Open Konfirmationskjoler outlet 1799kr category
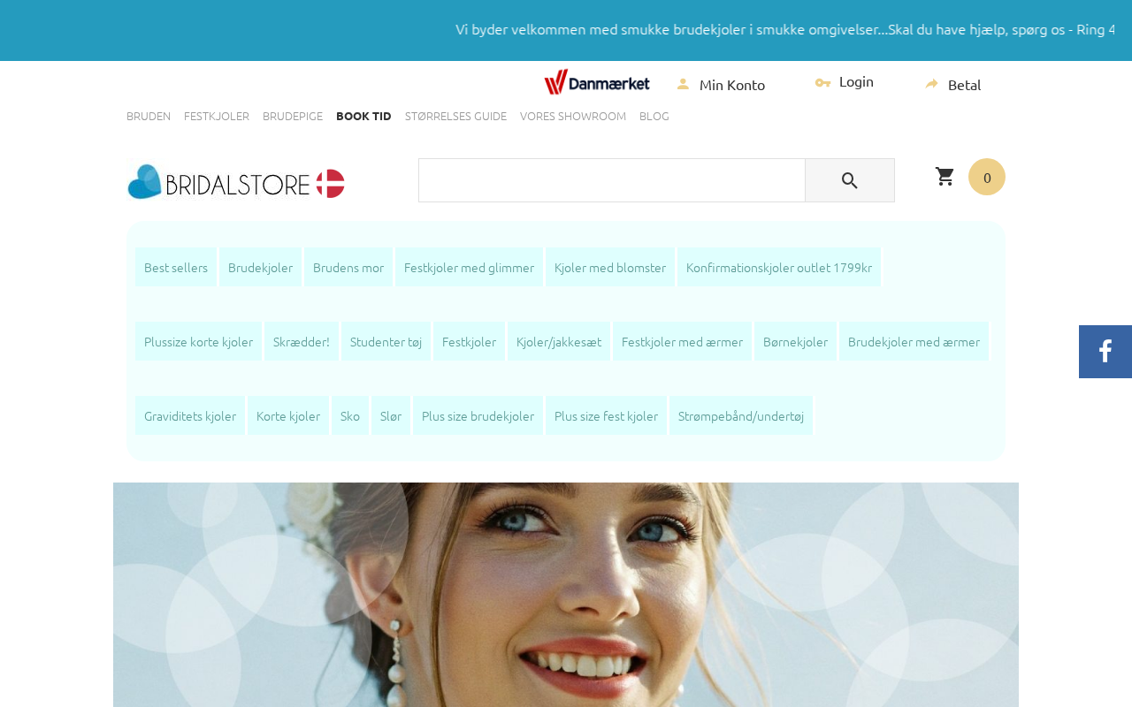 click(x=779, y=267)
